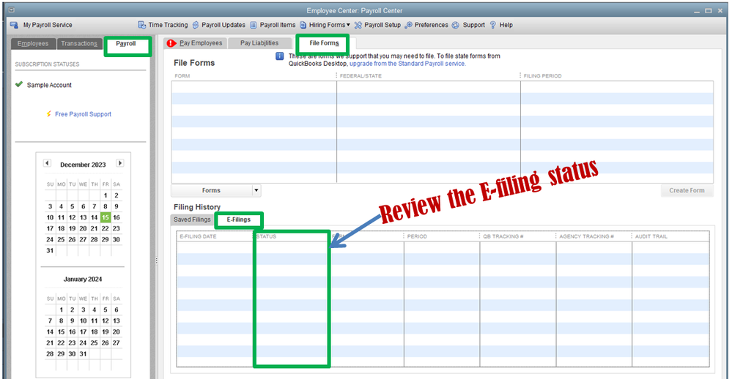Open the window system menu icon
732x379 pixels.
point(11,10)
